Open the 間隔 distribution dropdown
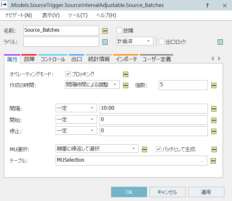 point(76,108)
